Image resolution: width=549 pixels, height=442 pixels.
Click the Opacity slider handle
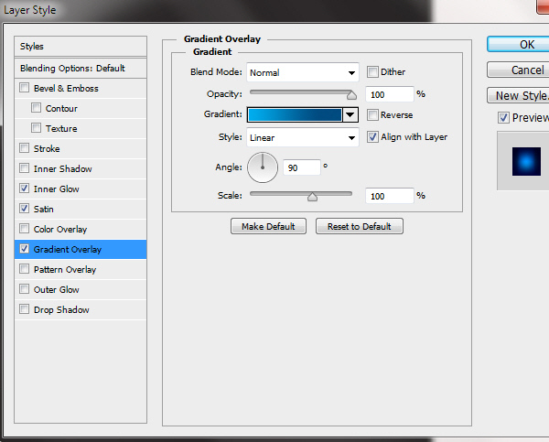(351, 94)
